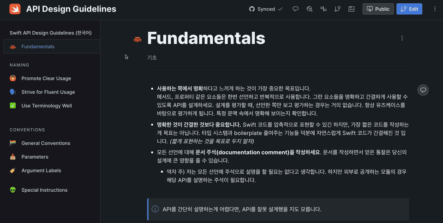
Task: Open the Public visibility settings
Action: [378, 9]
